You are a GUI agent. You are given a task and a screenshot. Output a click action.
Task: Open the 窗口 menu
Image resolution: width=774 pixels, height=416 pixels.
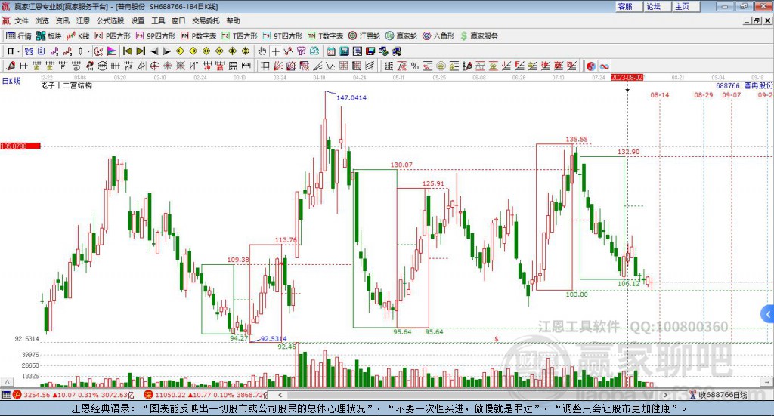(x=178, y=20)
